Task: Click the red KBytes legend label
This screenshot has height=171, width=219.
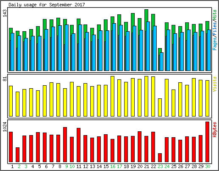Action: point(215,130)
